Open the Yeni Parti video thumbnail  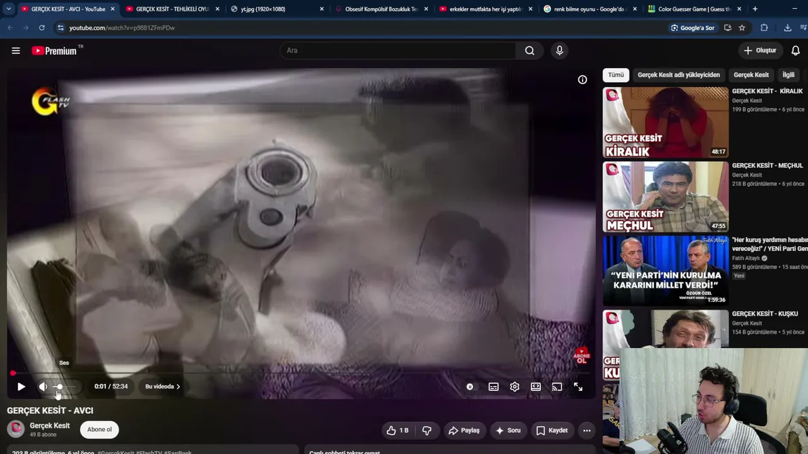(665, 271)
